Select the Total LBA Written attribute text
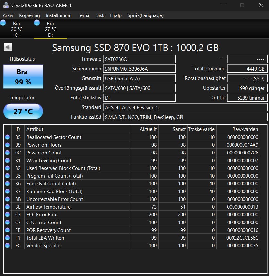Viewport: 269px width, 276px height. (x=45, y=238)
